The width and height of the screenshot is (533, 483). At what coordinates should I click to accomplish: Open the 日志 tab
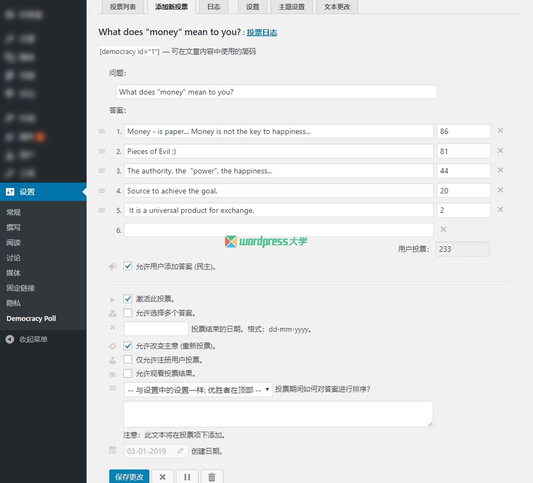click(x=214, y=7)
